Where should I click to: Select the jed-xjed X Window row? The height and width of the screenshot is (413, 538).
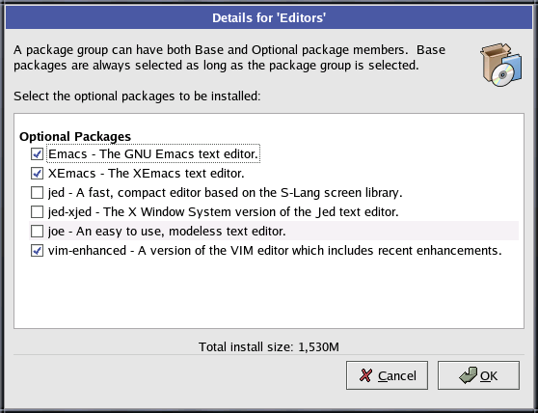point(224,212)
